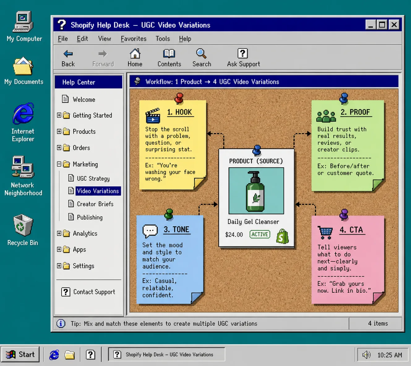
Task: Open the Edit menu
Action: coord(82,39)
